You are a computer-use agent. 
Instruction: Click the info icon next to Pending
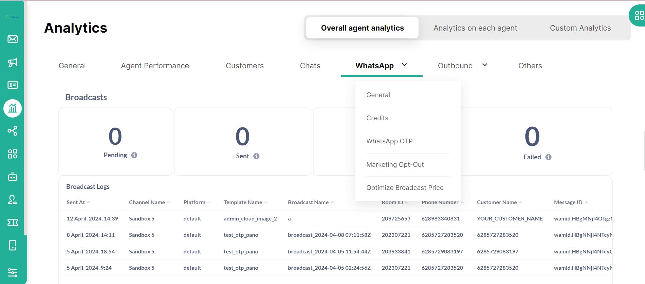point(134,155)
